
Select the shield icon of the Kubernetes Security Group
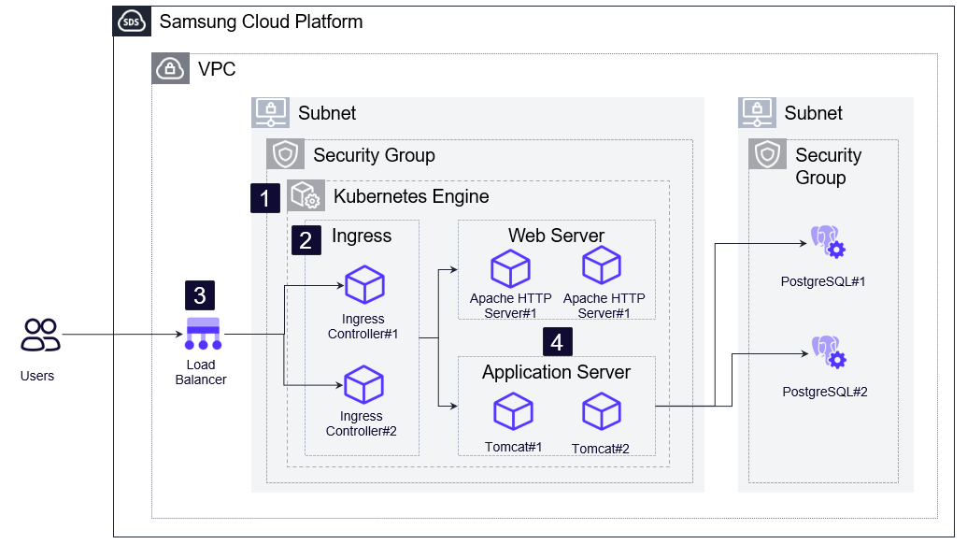[x=286, y=154]
